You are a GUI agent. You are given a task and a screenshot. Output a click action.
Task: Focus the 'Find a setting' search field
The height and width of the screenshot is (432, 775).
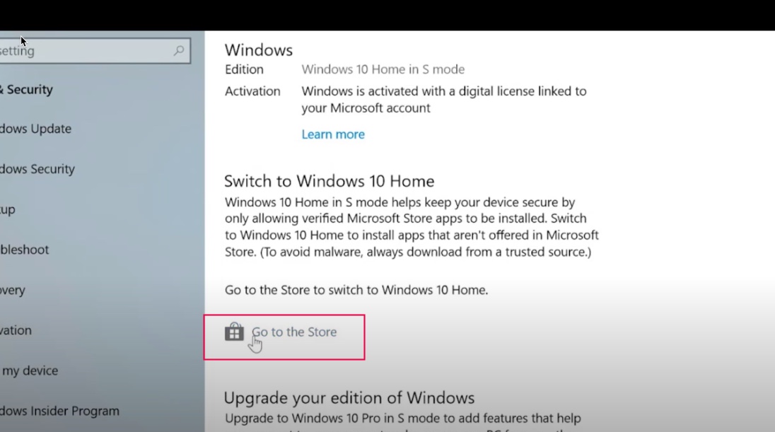click(95, 50)
